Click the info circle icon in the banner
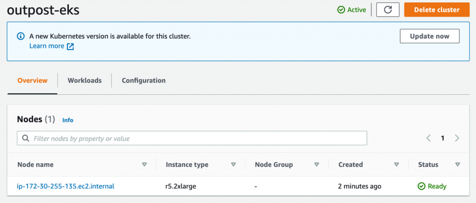The width and height of the screenshot is (476, 203). pyautogui.click(x=20, y=36)
